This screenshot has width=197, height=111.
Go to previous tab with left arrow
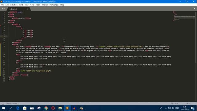click(2, 9)
